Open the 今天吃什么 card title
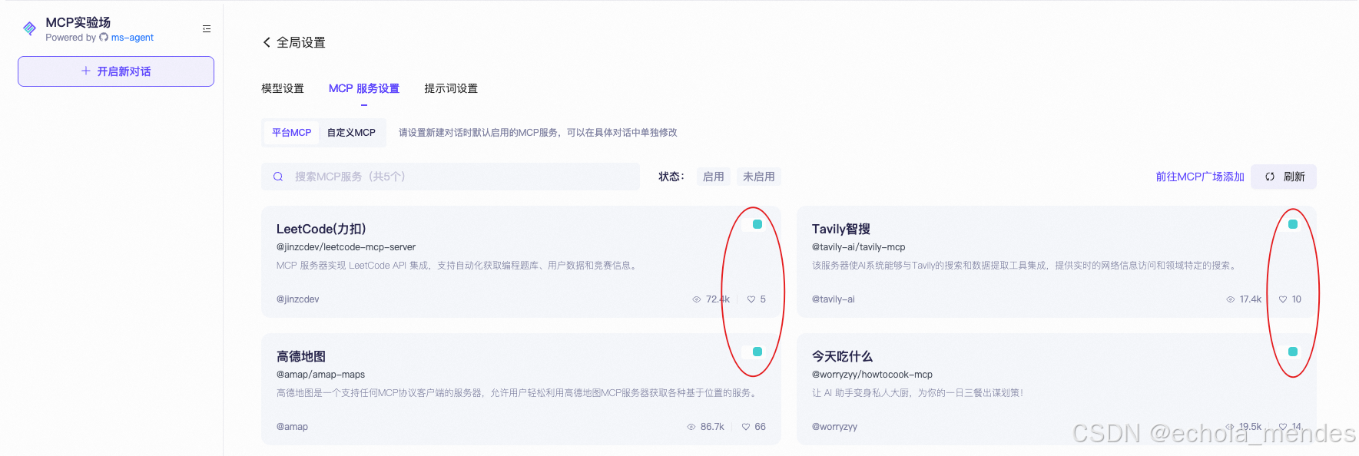 click(842, 356)
